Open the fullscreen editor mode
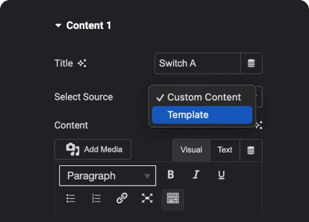 point(147,199)
